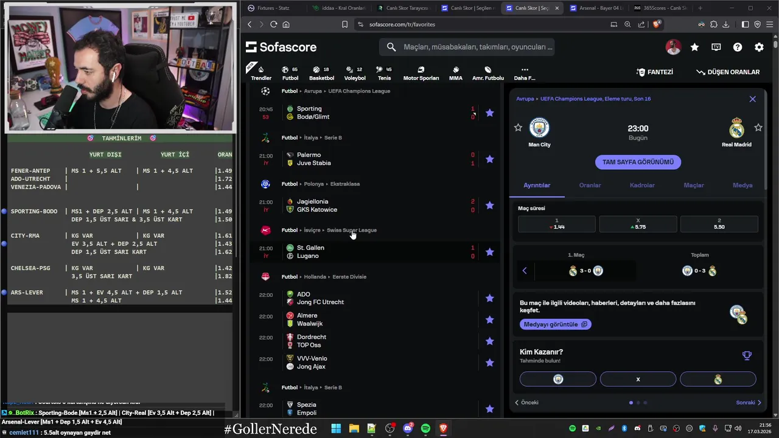Viewport: 779px width, 438px height.
Task: Open the trophy icon beside Kim Kazanır
Action: (747, 355)
